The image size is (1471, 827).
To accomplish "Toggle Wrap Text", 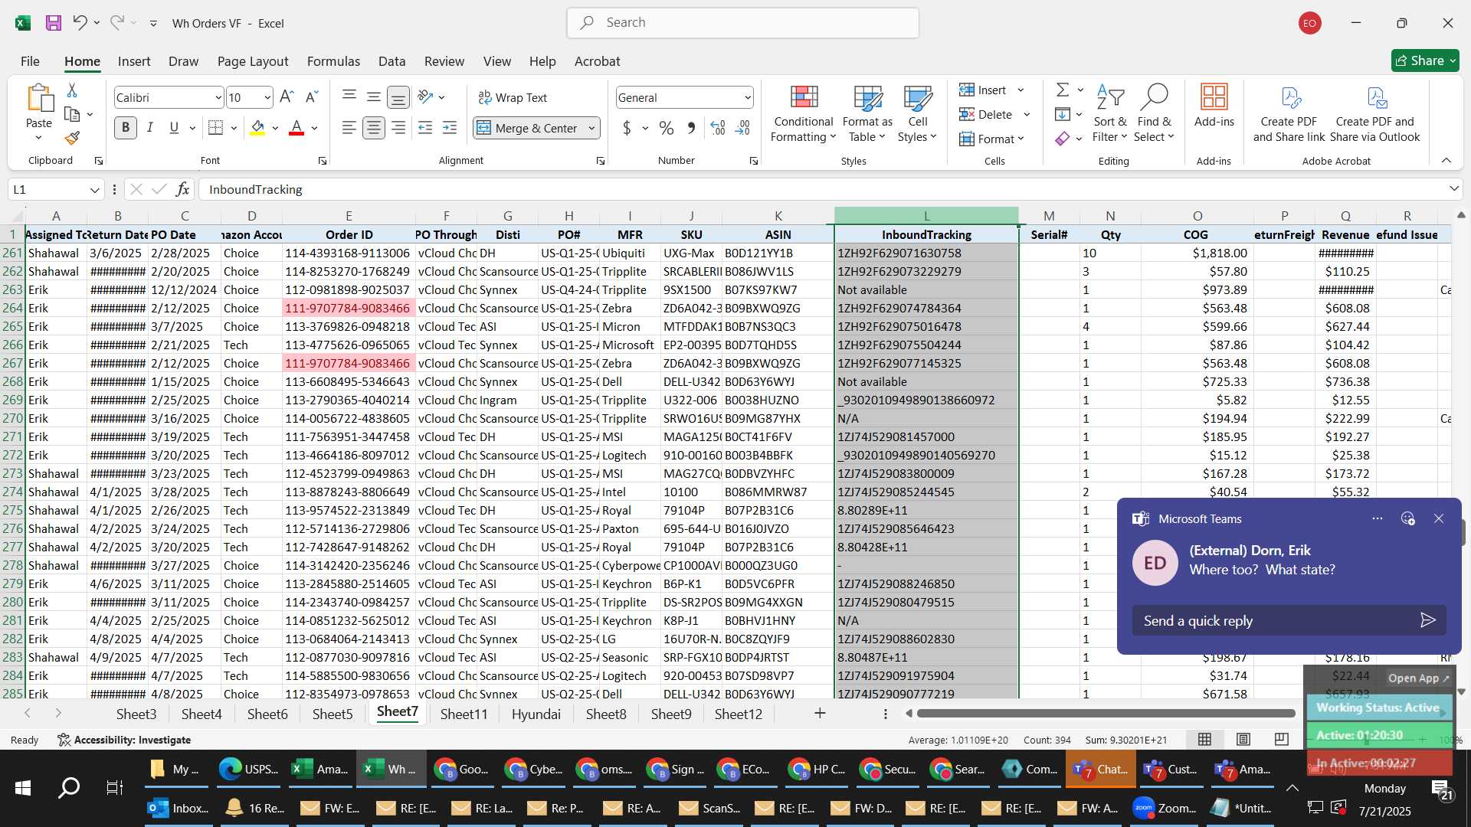I will (513, 97).
